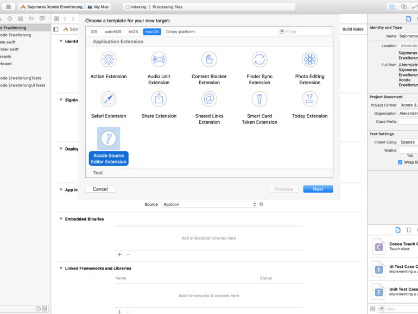This screenshot has width=418, height=314.
Task: Select the Safari Extension template
Action: click(109, 105)
